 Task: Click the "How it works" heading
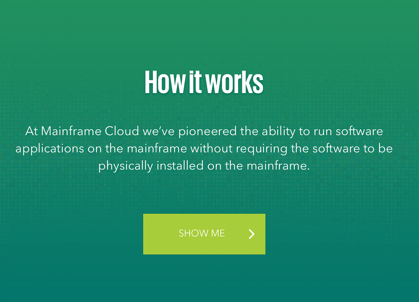(x=204, y=83)
